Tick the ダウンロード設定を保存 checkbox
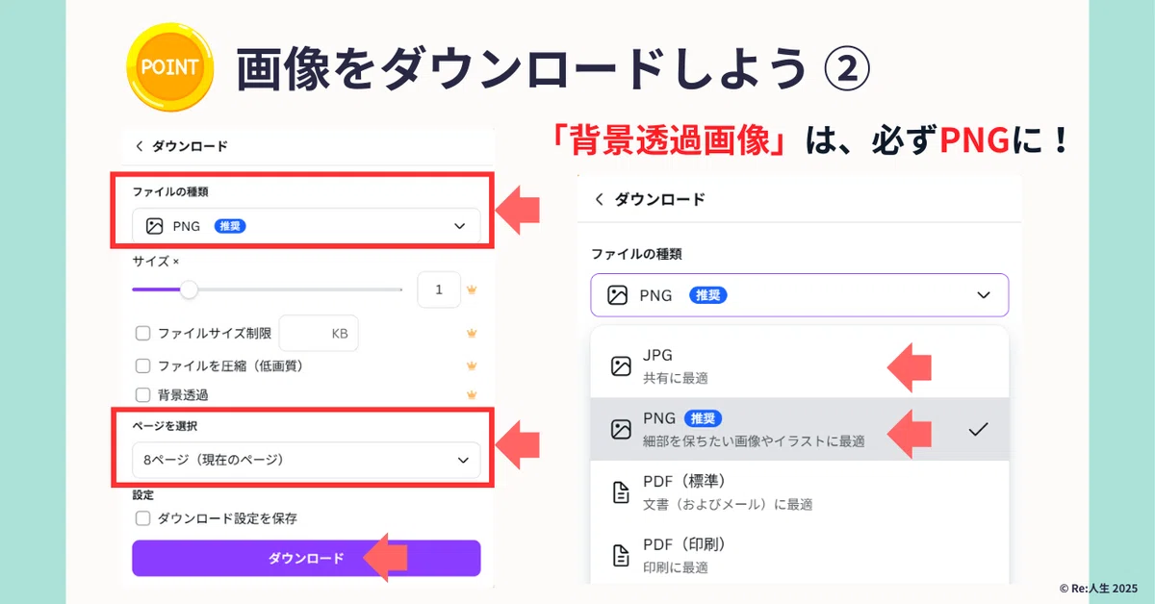 [142, 518]
